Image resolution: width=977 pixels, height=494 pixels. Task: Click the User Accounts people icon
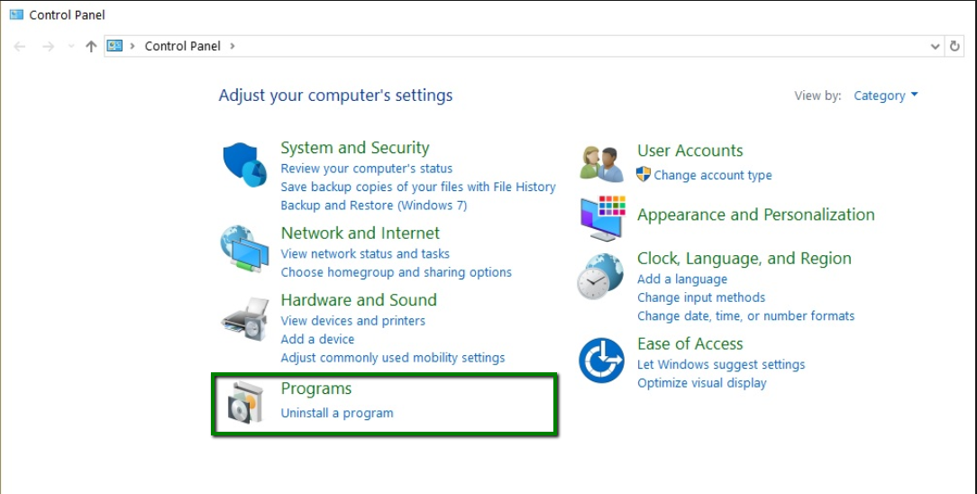[x=601, y=163]
